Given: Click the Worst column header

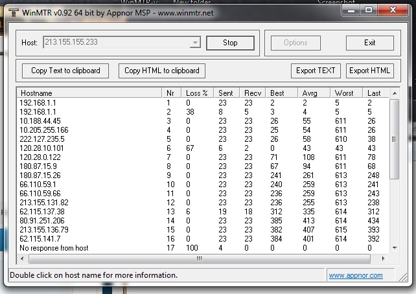Looking at the screenshot, I should (x=347, y=93).
